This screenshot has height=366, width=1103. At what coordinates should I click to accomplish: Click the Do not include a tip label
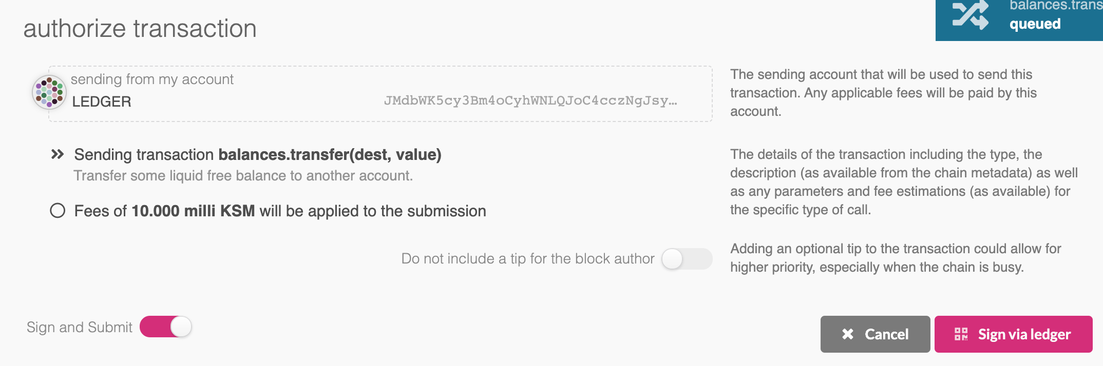(528, 258)
